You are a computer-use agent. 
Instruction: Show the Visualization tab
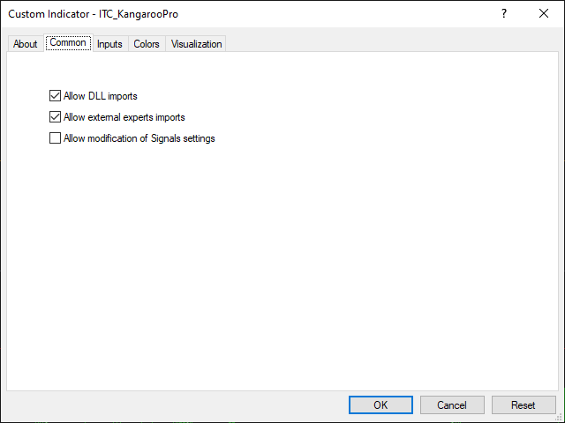coord(196,44)
